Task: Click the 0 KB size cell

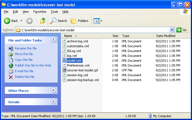Action: click(x=115, y=80)
